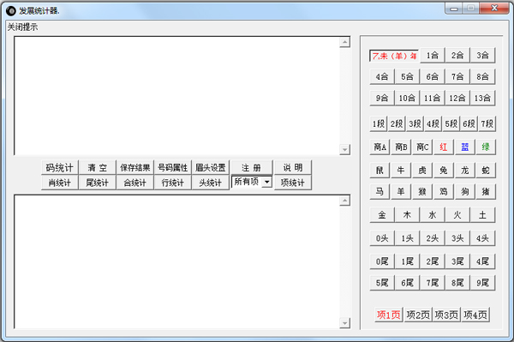Select the 0头 button

click(382, 238)
